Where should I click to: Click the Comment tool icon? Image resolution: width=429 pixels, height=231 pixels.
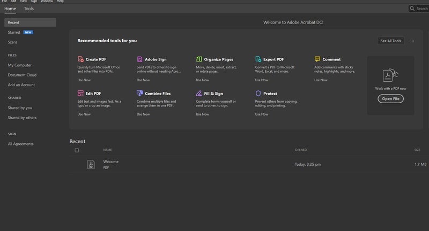click(x=317, y=59)
